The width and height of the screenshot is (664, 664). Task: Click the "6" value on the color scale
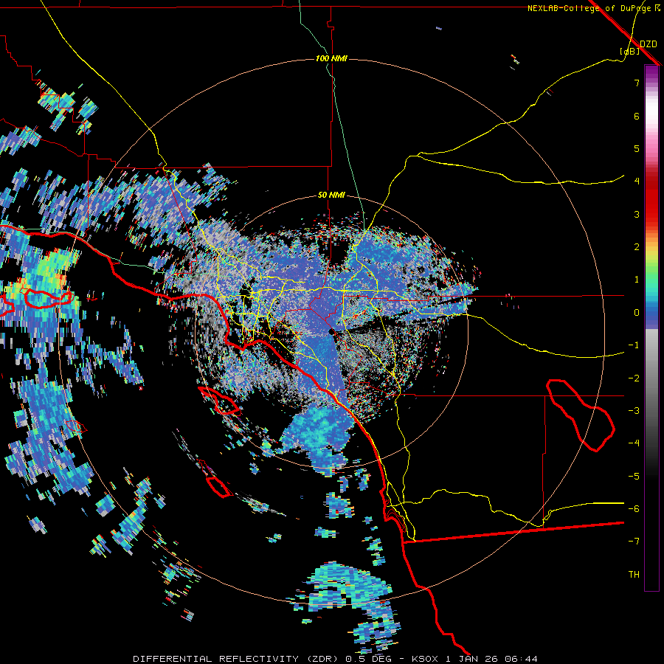637,116
